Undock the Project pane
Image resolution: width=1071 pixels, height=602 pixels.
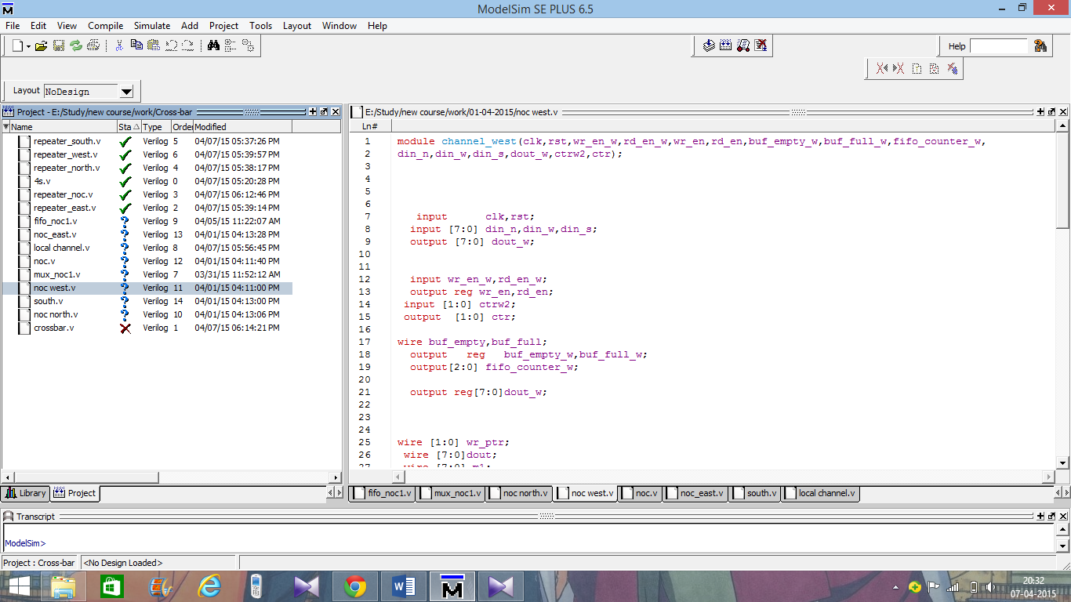click(x=324, y=112)
